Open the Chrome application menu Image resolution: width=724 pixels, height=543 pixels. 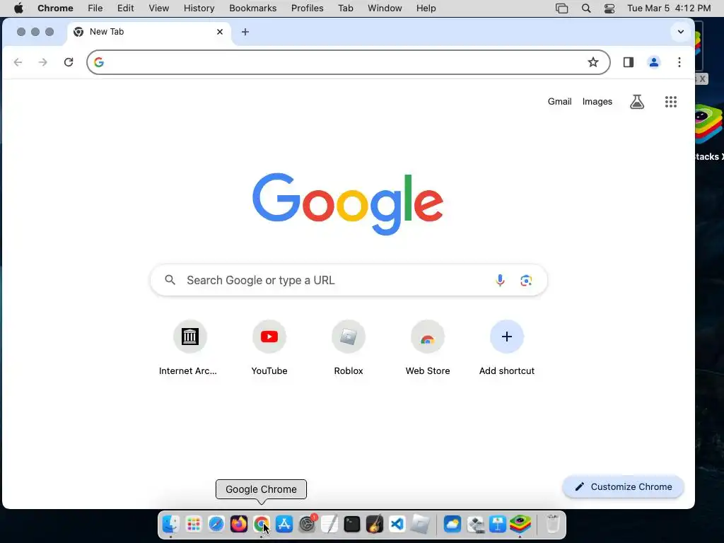[x=55, y=8]
